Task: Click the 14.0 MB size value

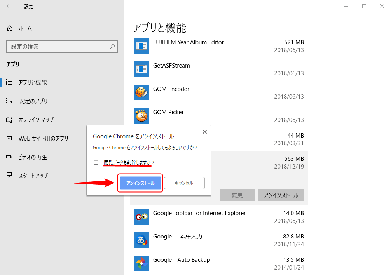Action: [x=293, y=213]
